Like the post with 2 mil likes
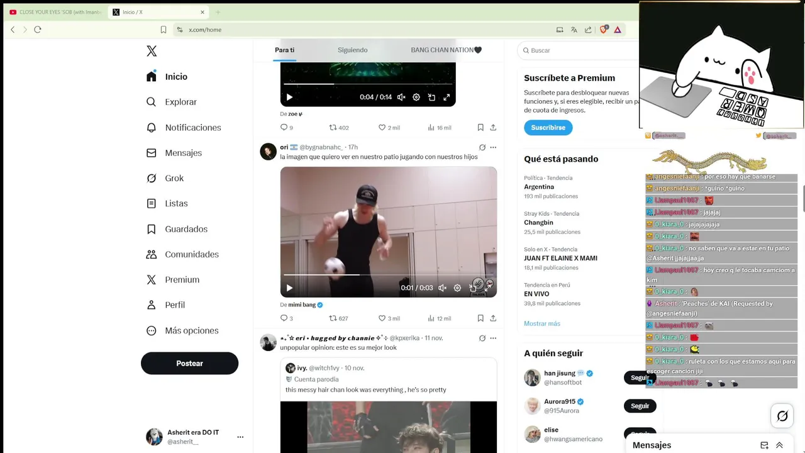This screenshot has height=453, width=805. point(389,127)
